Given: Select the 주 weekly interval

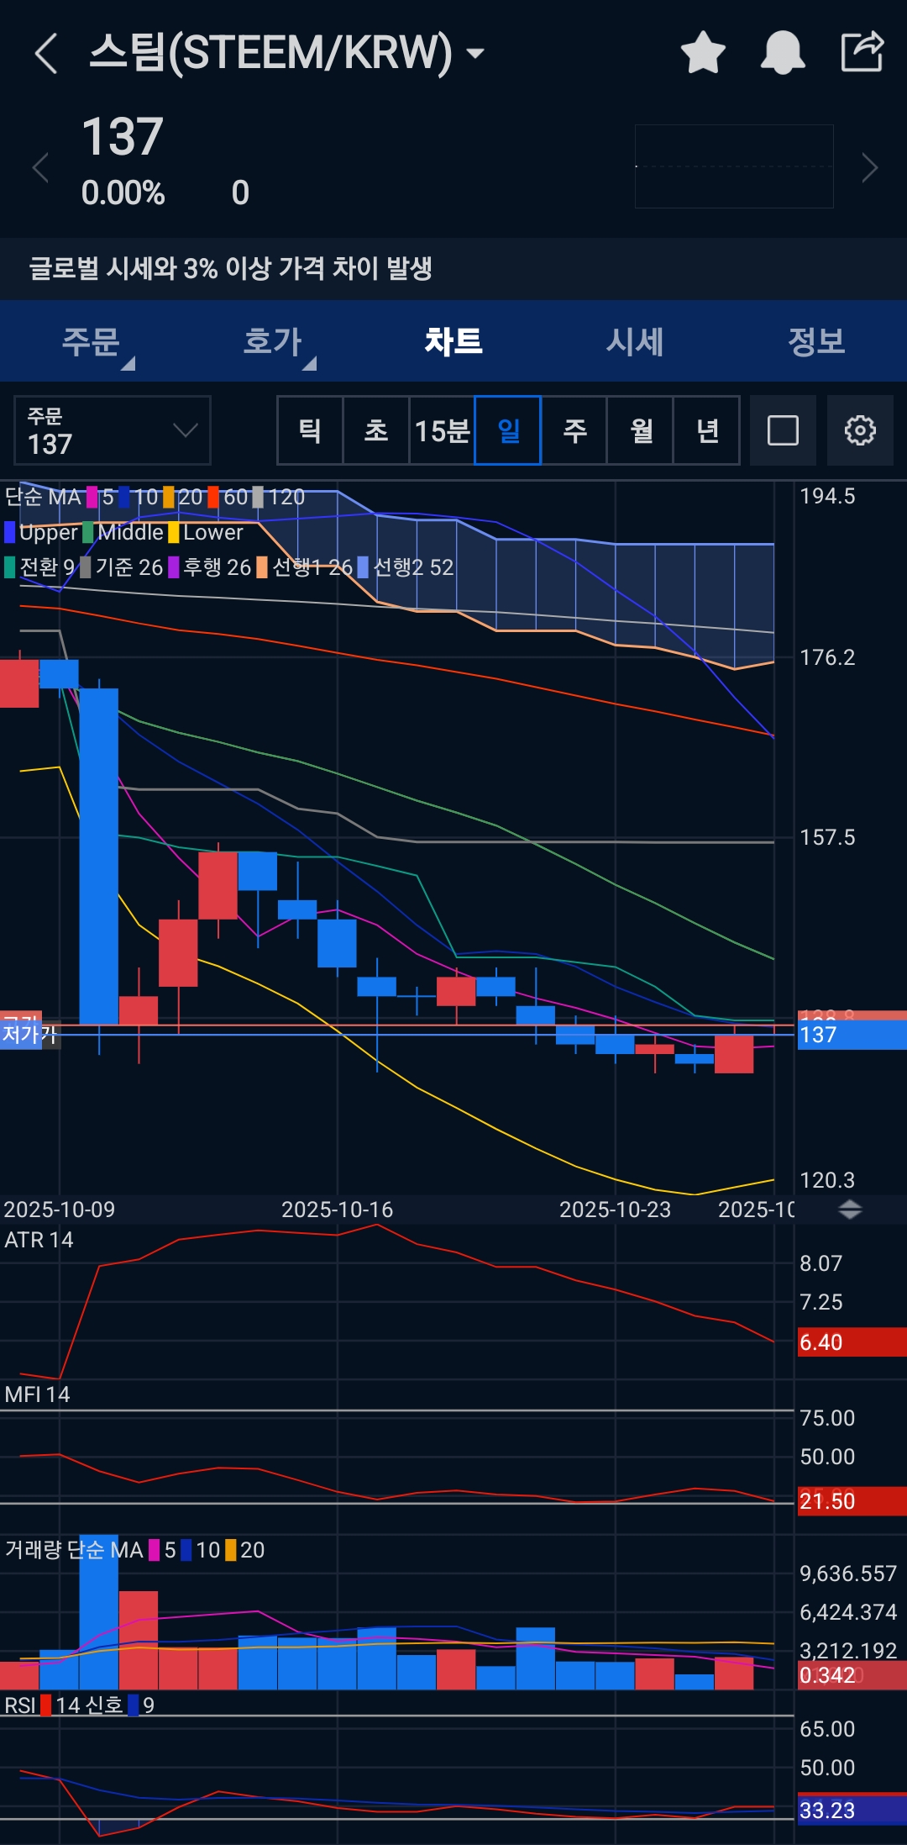Looking at the screenshot, I should click(574, 430).
